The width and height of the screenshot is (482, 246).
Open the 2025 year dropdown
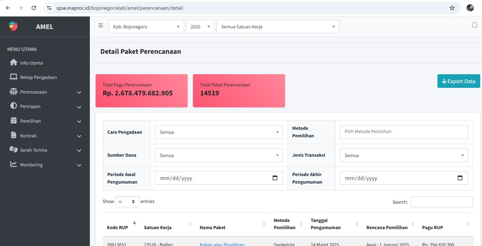[x=200, y=27]
